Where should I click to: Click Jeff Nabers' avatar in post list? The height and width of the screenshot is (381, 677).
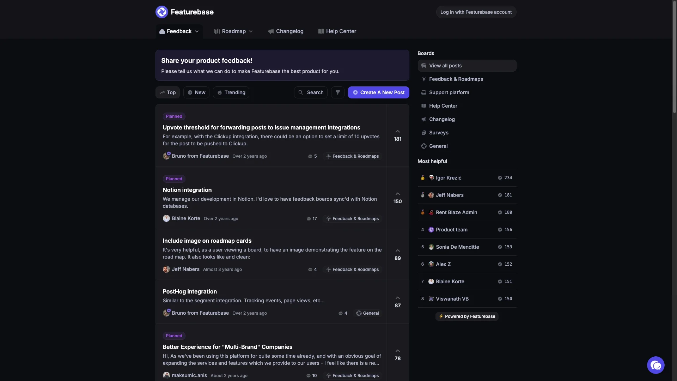[166, 270]
